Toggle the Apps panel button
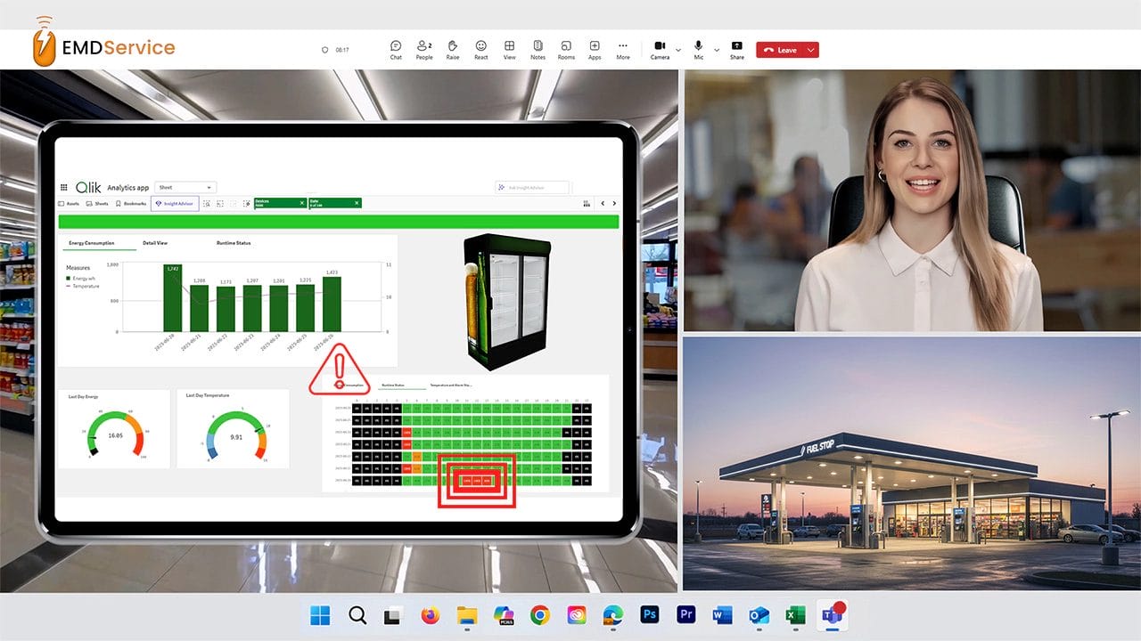The image size is (1141, 641). click(x=595, y=47)
